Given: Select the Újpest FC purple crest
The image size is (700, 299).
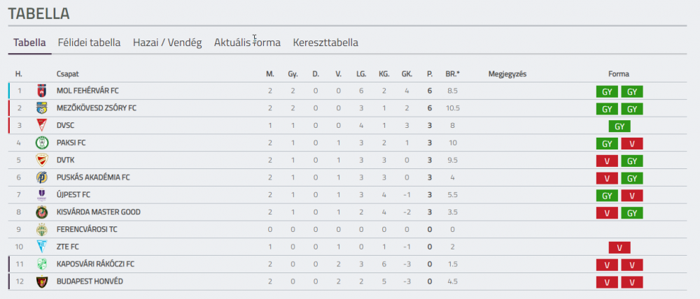Looking at the screenshot, I should (x=41, y=195).
